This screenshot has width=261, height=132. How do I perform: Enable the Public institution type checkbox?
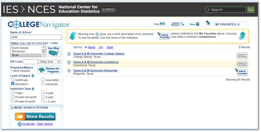[13, 92]
